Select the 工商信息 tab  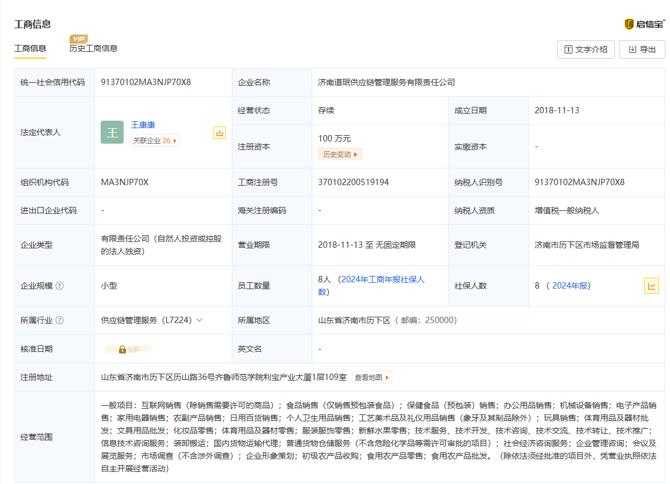tap(30, 49)
